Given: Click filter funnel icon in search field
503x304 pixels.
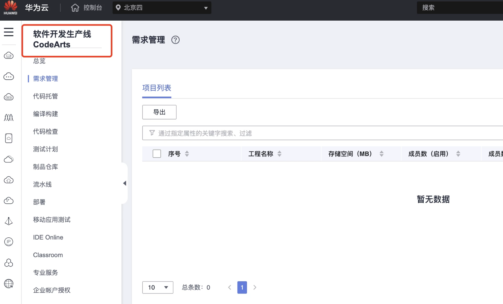Looking at the screenshot, I should coord(152,133).
